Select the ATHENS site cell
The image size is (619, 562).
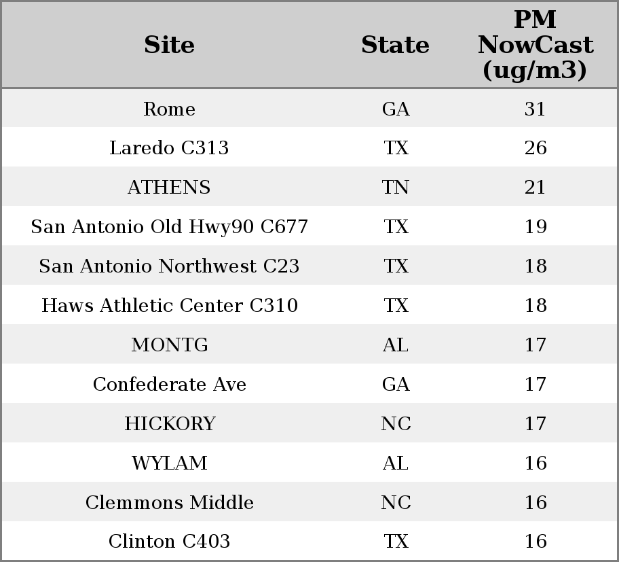coord(169,187)
